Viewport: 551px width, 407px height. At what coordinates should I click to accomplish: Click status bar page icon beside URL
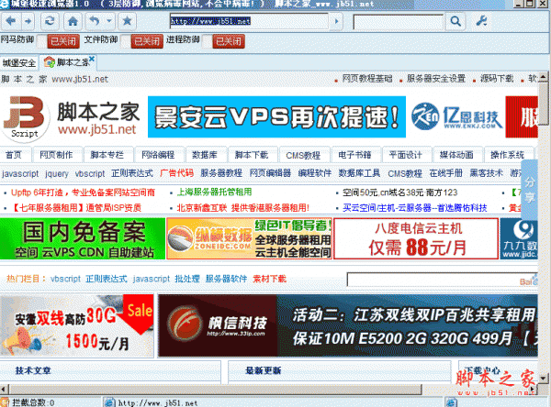coord(109,402)
